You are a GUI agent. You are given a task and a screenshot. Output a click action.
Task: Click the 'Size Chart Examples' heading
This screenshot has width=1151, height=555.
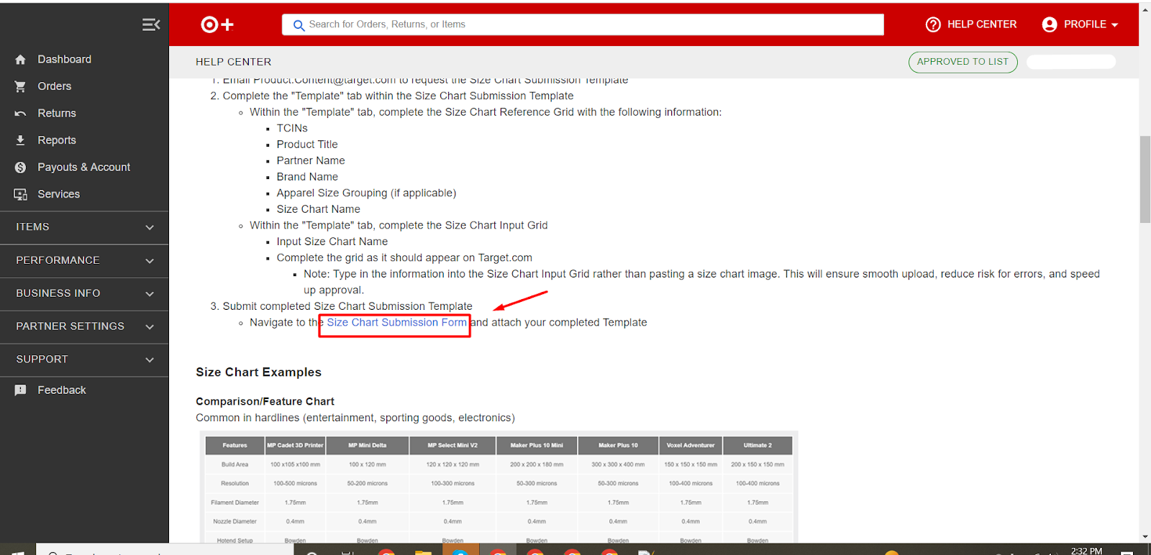pyautogui.click(x=258, y=372)
